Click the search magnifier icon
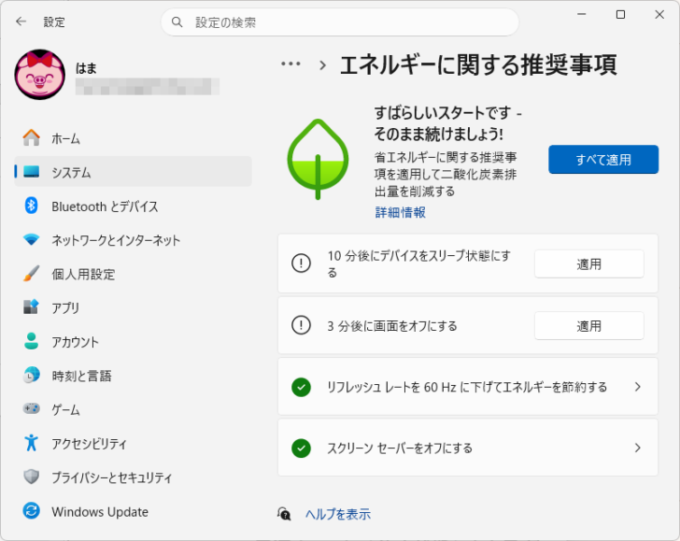This screenshot has width=680, height=541. 177,22
